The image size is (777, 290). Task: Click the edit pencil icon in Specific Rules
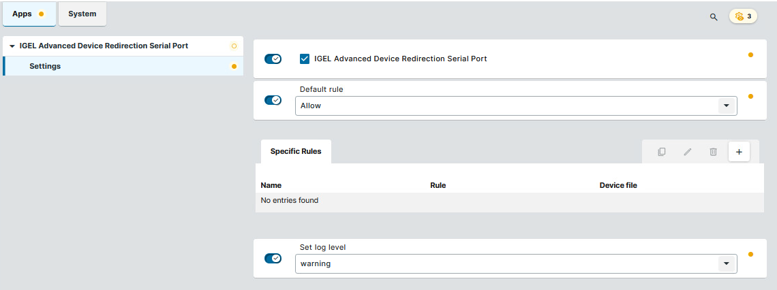(687, 152)
